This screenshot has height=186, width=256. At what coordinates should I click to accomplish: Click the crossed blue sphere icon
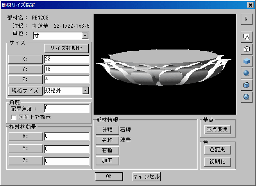pos(246,97)
